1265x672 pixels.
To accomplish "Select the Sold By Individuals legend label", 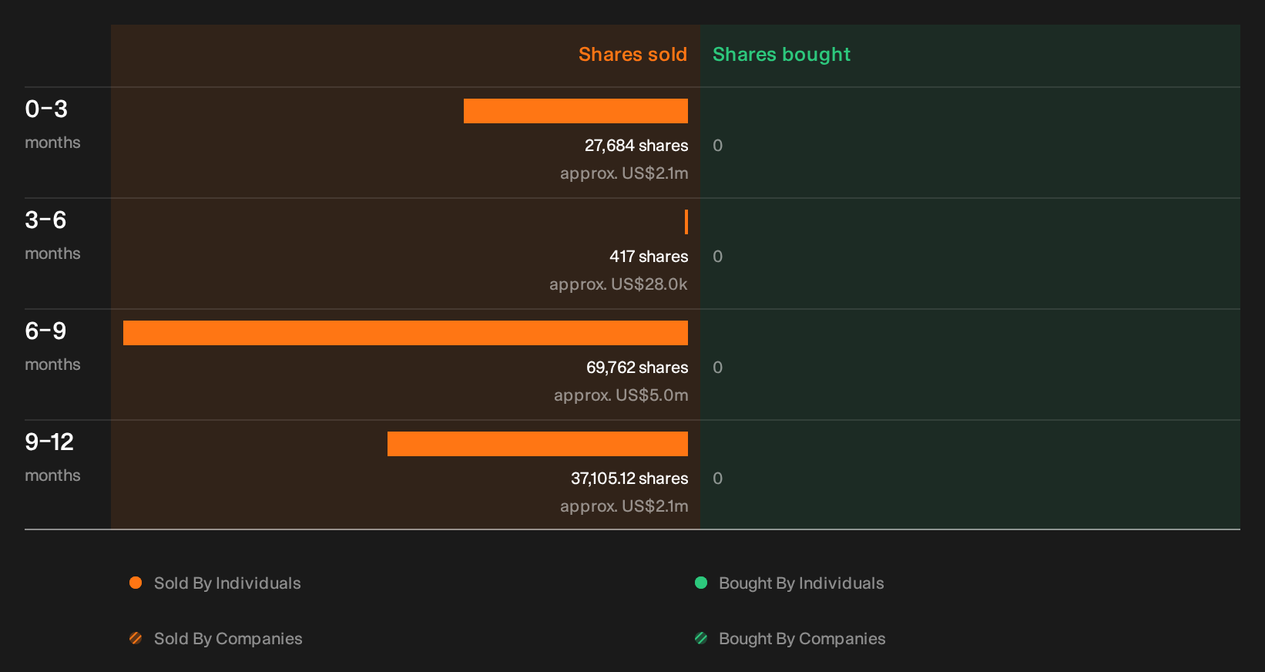I will [x=227, y=583].
